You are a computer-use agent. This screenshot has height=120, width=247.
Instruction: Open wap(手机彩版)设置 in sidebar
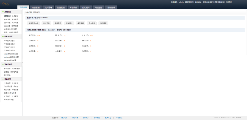point(11,54)
